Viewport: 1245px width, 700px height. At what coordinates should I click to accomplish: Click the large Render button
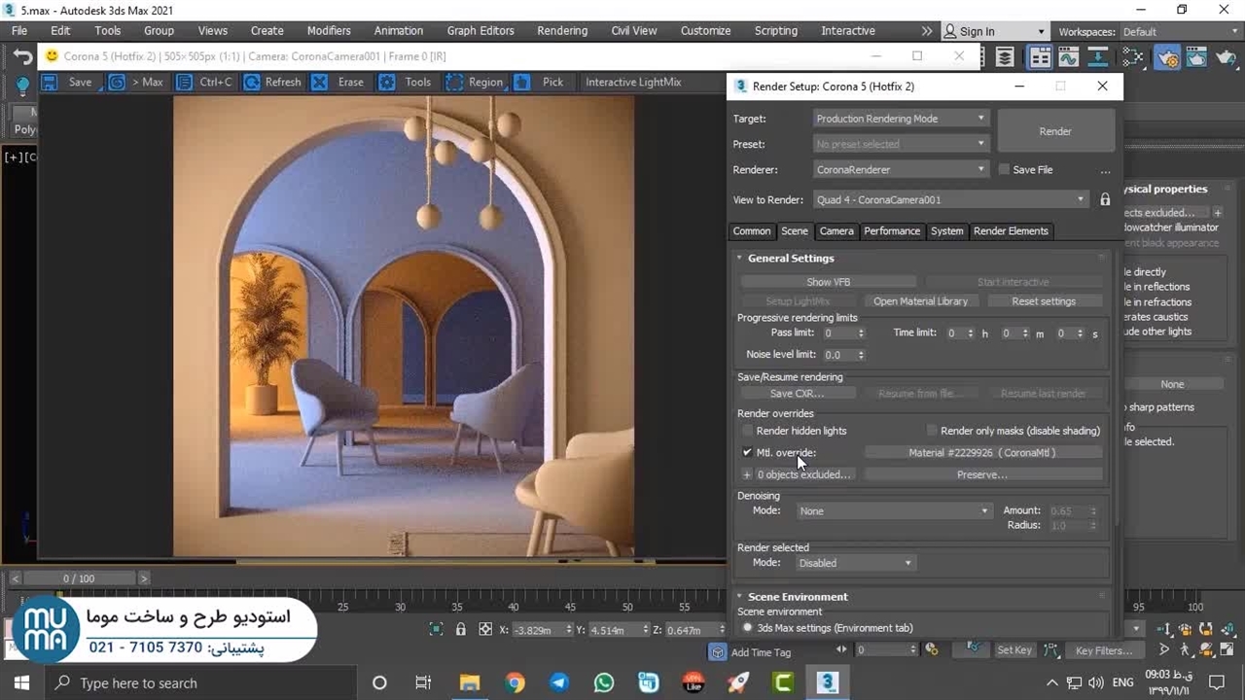pyautogui.click(x=1054, y=131)
